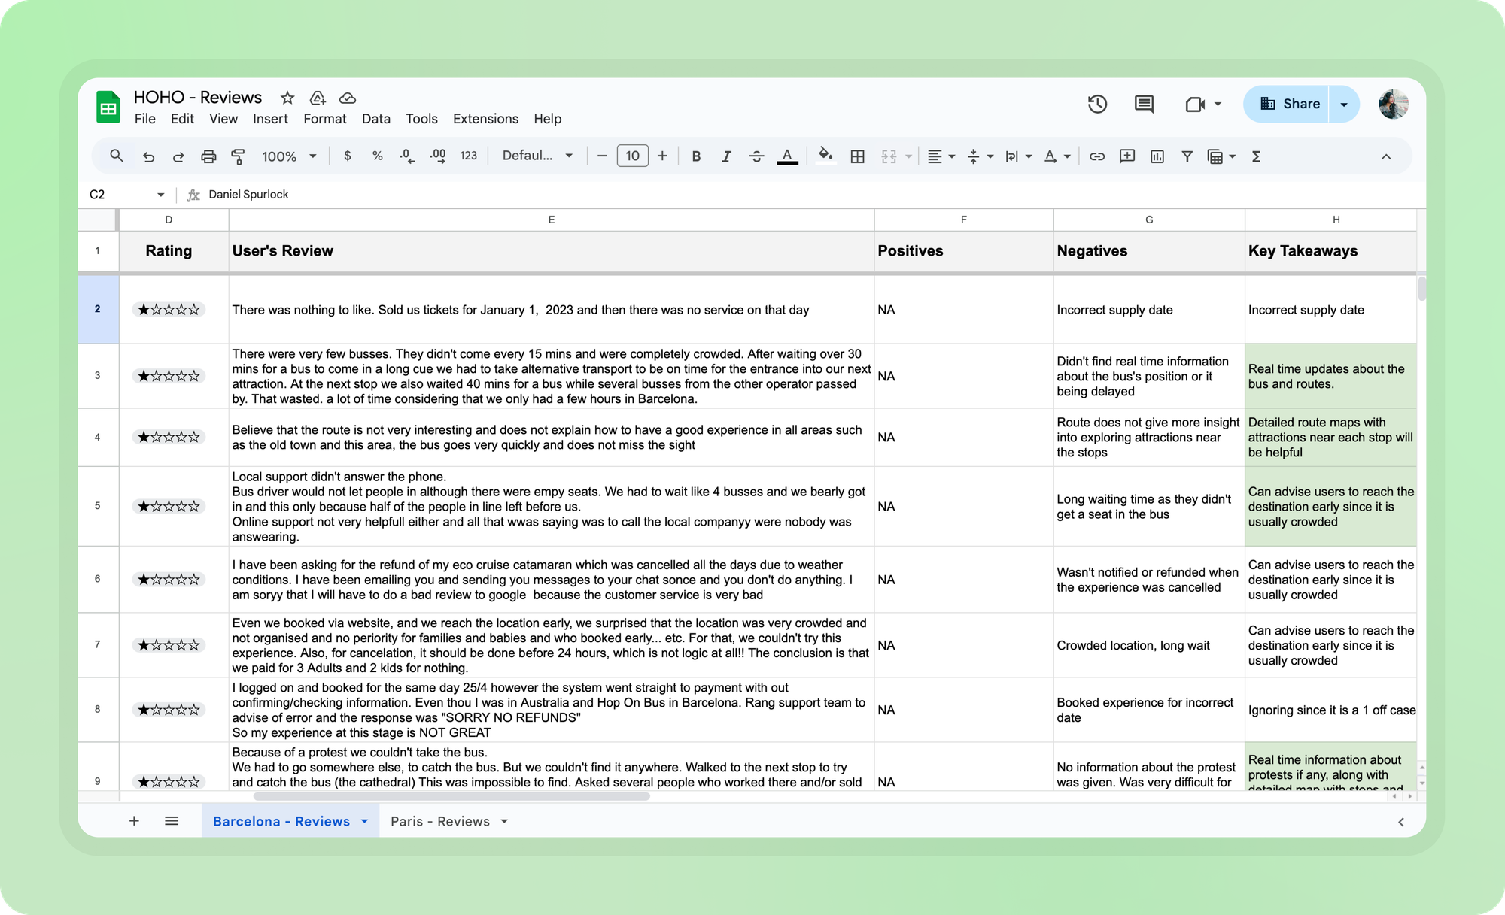Search the menus magnifier icon
Image resolution: width=1505 pixels, height=915 pixels.
point(116,156)
